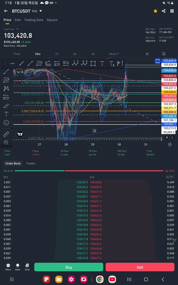The width and height of the screenshot is (178, 285).
Task: Reset the chart view button
Action: 94,131
